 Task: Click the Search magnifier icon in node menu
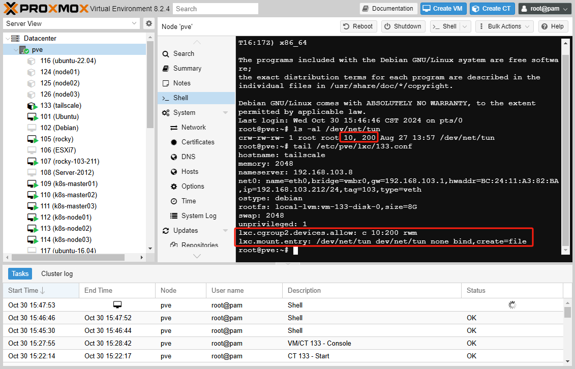tap(166, 54)
